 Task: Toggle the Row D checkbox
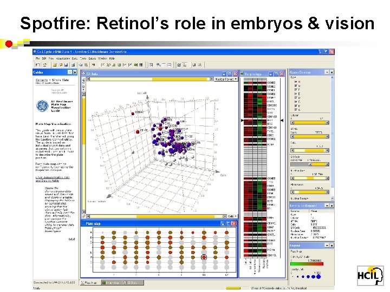[x=296, y=98]
